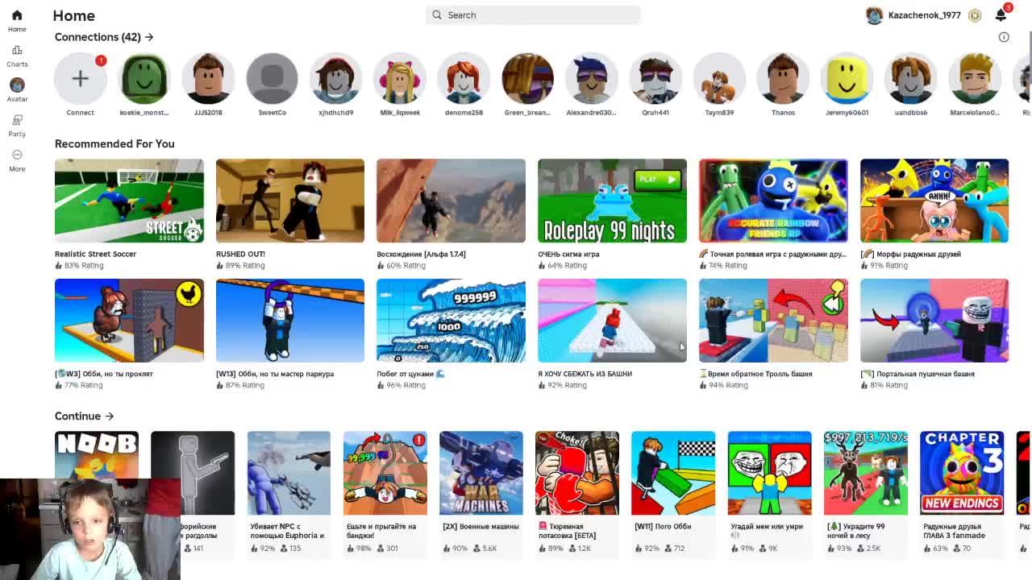Open Milk_liqweek friend avatar
Screen dimensions: 1032x580
(400, 78)
